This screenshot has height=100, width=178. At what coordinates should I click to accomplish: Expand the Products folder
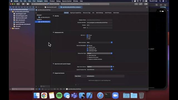pos(11,28)
